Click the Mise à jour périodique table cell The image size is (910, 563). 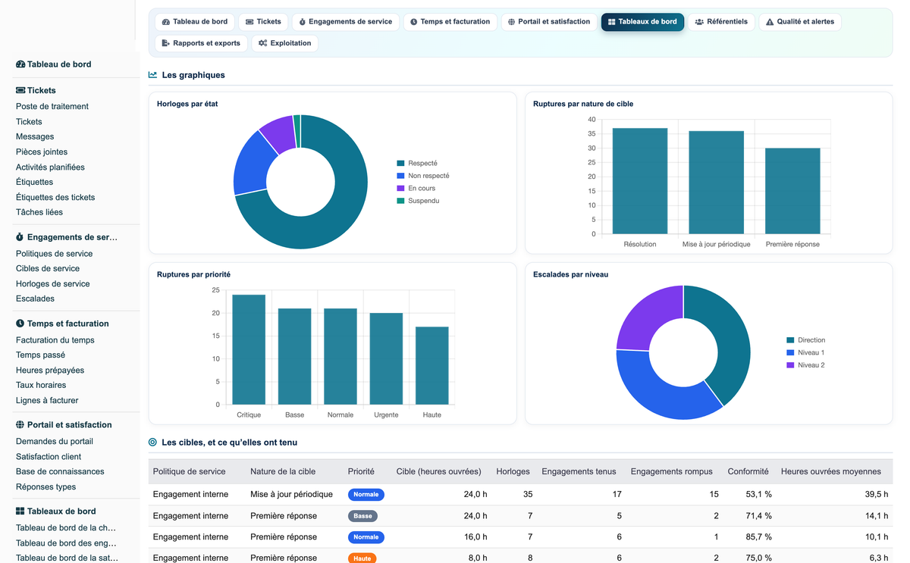(291, 495)
